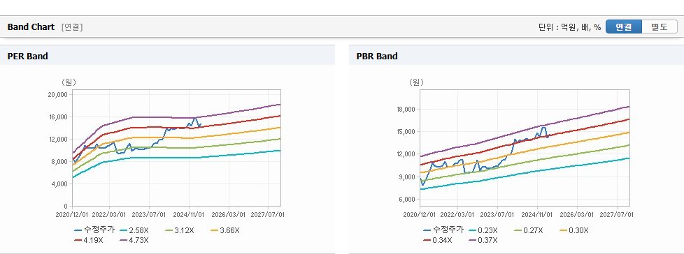This screenshot has height=254, width=684.
Task: Click 2026/03/01 on PBR Band x-axis
Action: click(577, 214)
